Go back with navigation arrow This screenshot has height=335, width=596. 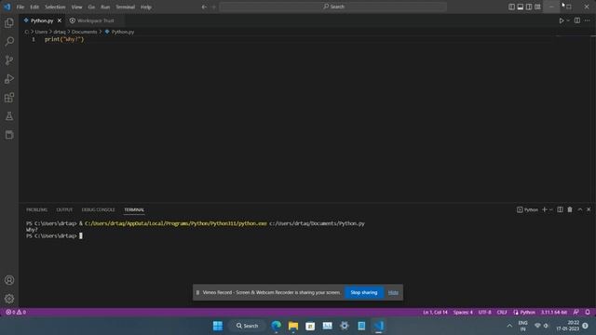click(204, 7)
